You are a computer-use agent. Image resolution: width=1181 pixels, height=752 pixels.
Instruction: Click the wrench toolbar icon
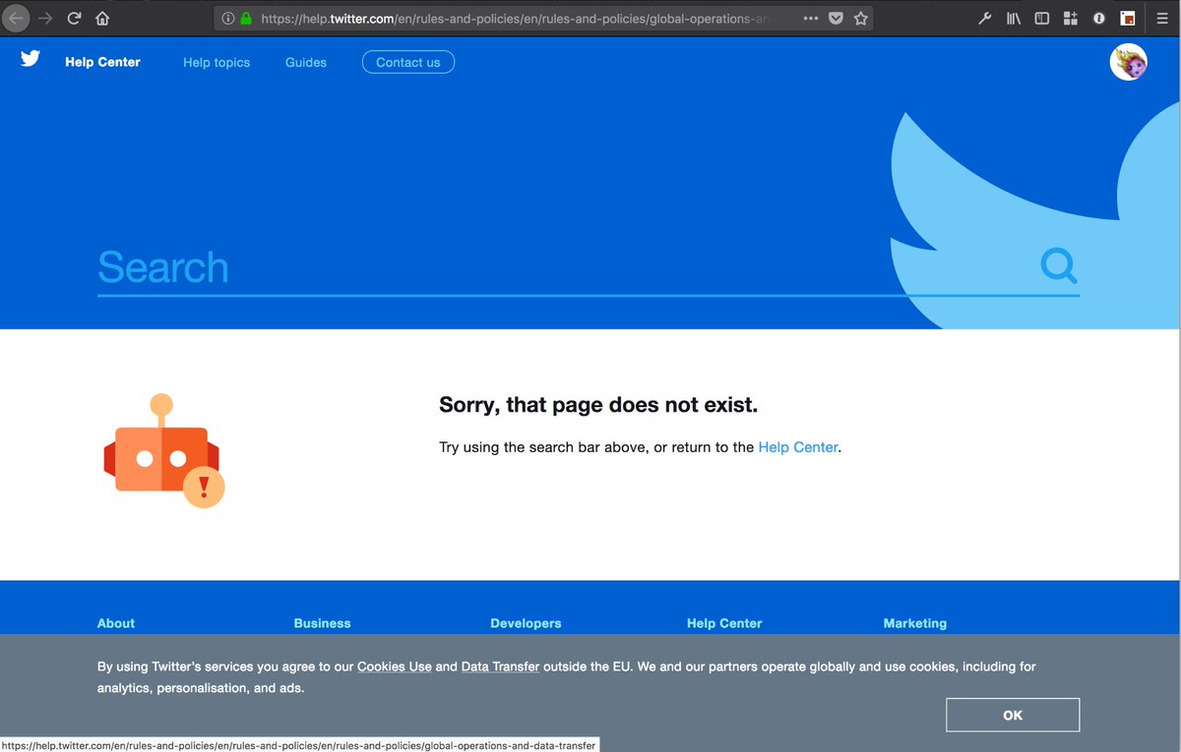[x=984, y=18]
